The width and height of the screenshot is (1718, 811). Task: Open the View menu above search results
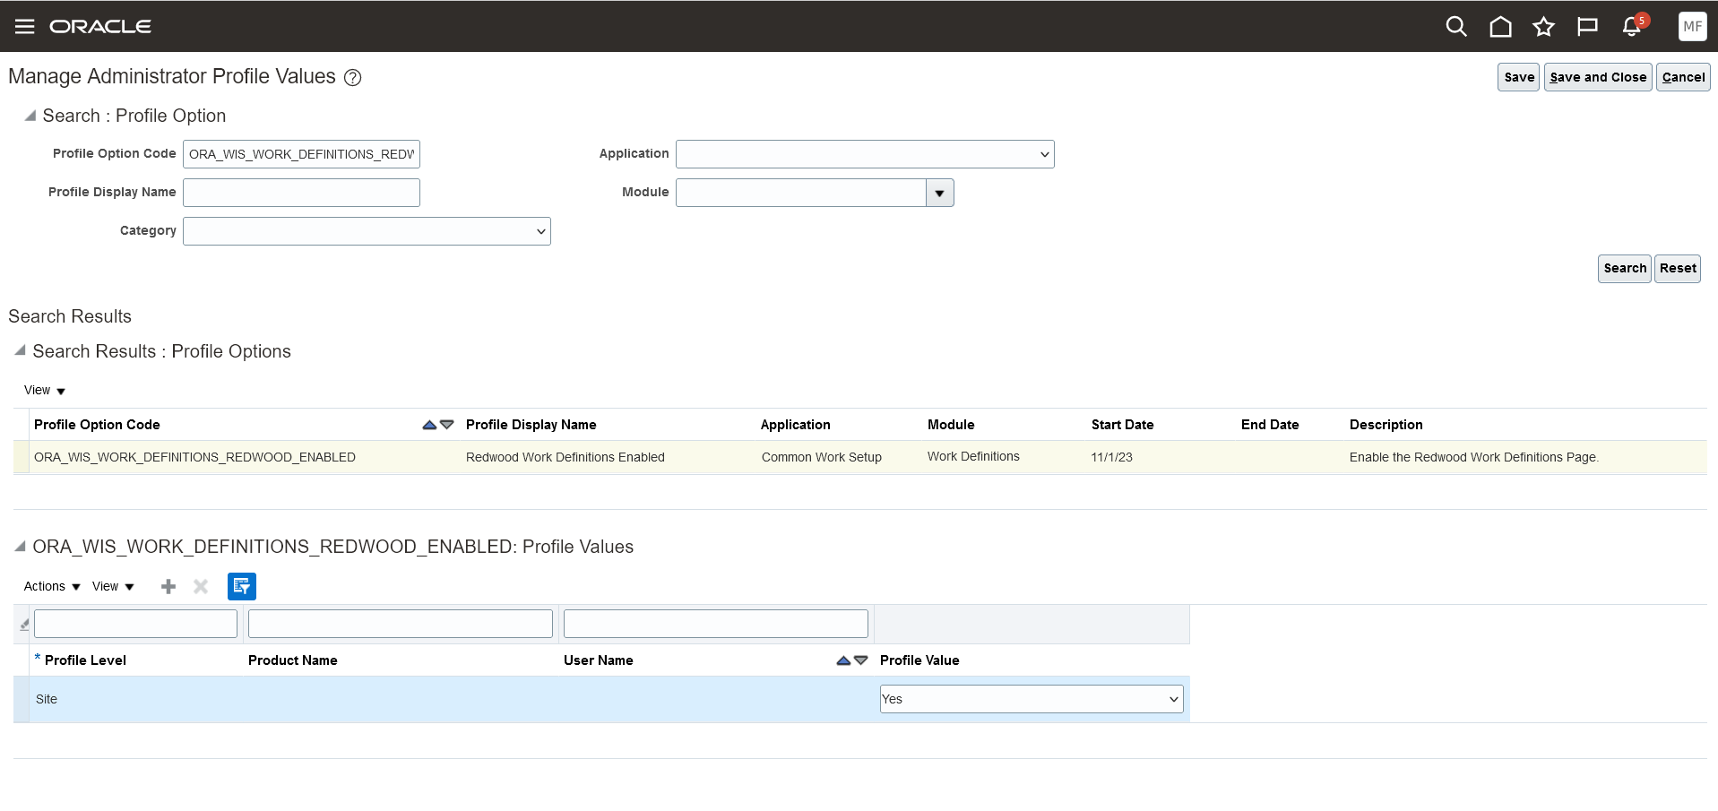(43, 390)
